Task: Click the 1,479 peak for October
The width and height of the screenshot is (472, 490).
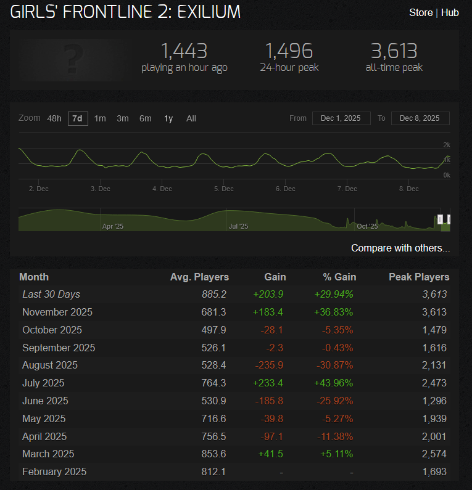Action: point(434,330)
